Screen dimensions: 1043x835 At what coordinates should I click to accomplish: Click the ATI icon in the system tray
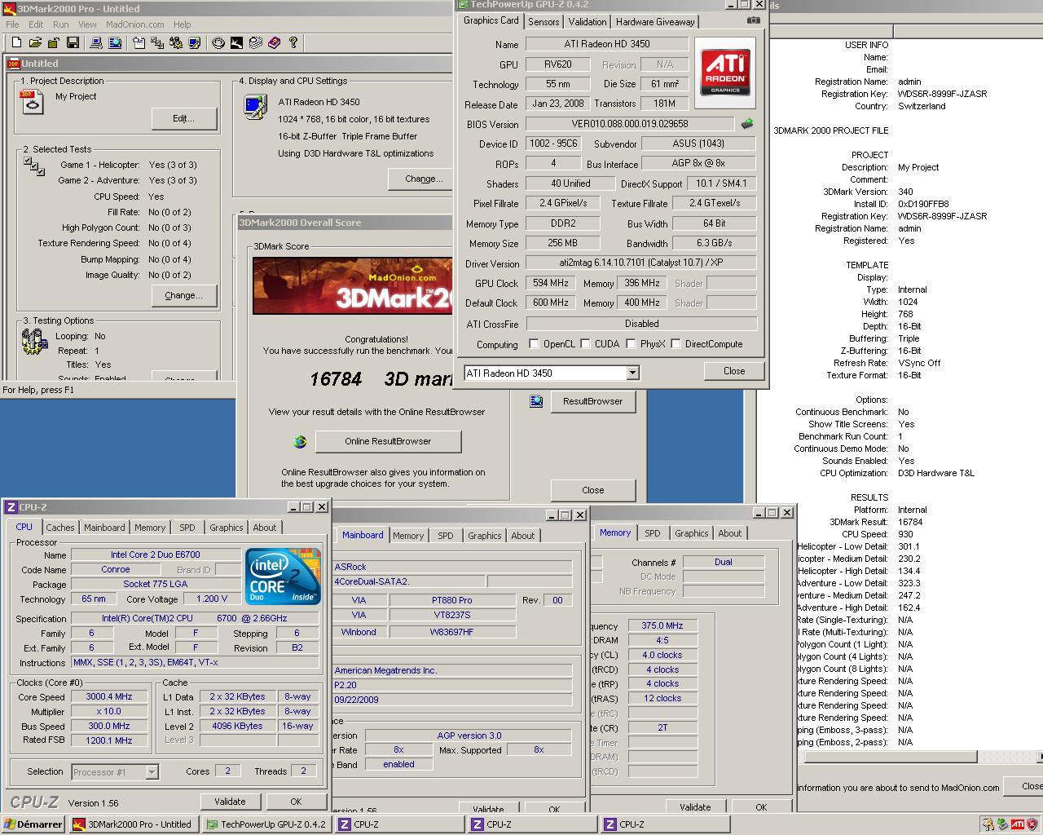click(x=1018, y=824)
